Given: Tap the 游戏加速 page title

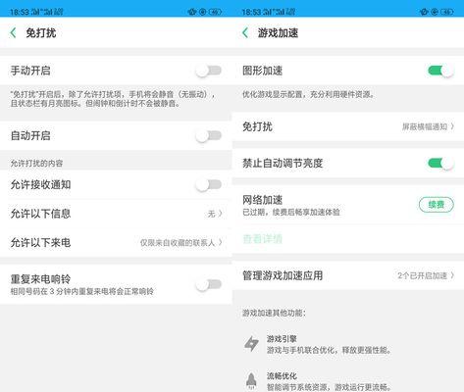Looking at the screenshot, I should pyautogui.click(x=278, y=32).
